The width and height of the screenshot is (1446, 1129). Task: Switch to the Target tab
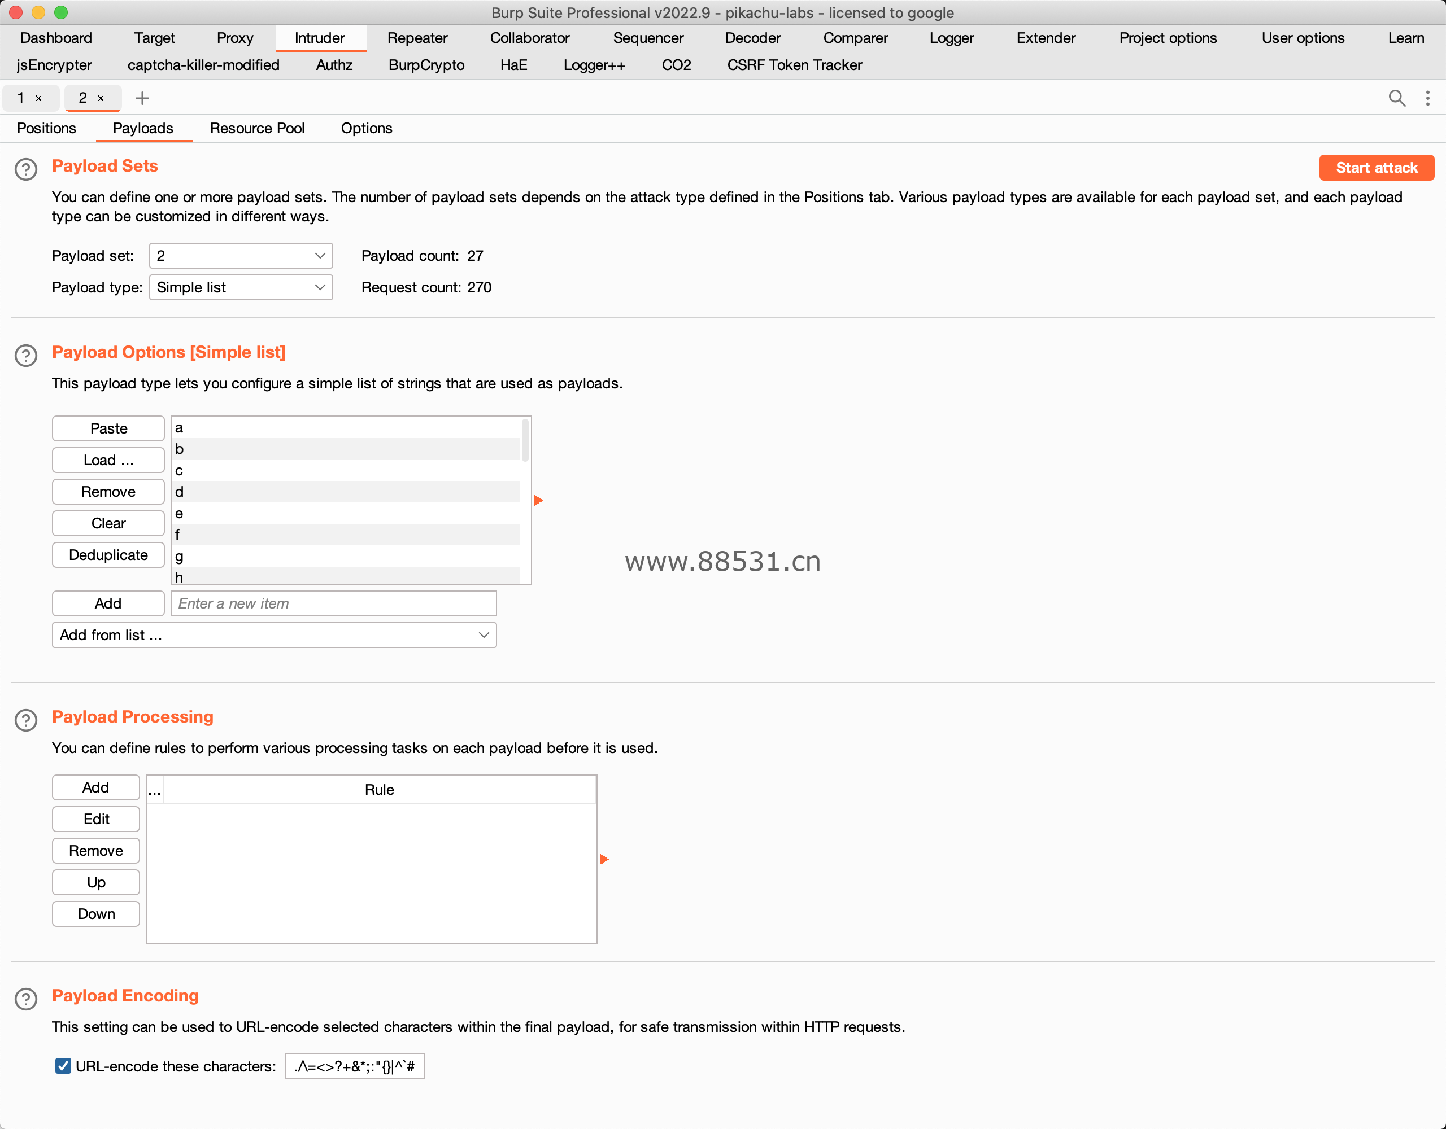154,38
